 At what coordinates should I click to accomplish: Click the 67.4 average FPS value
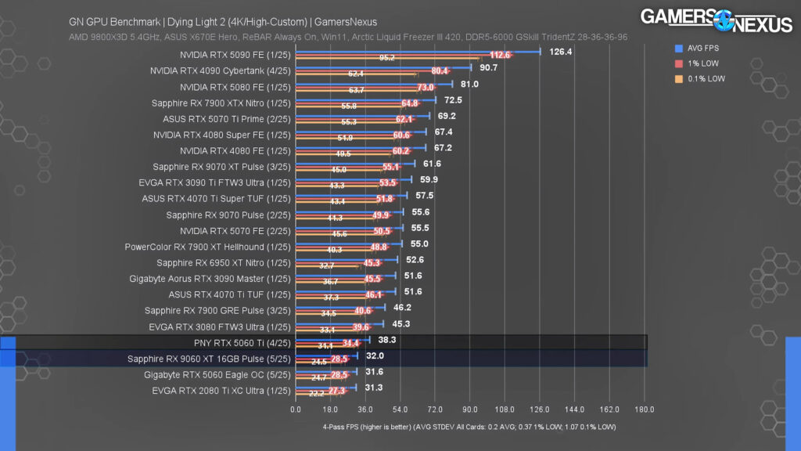tap(444, 132)
